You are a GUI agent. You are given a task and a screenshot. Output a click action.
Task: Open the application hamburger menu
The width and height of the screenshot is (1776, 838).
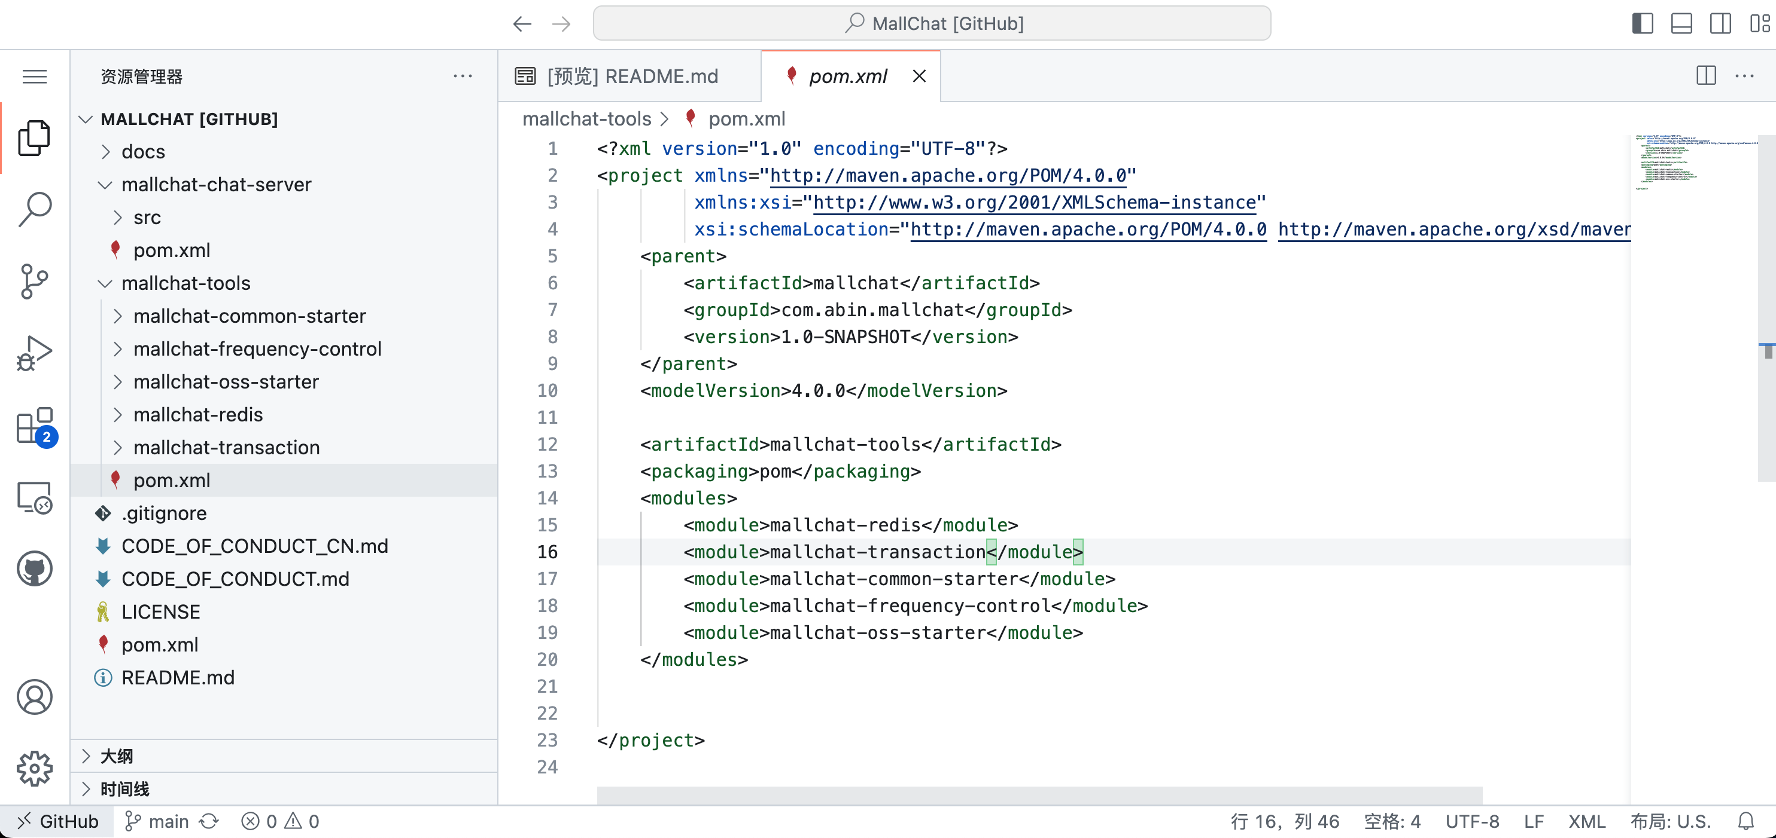(x=35, y=76)
